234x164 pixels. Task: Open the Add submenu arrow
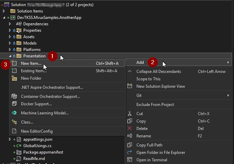coord(228,62)
